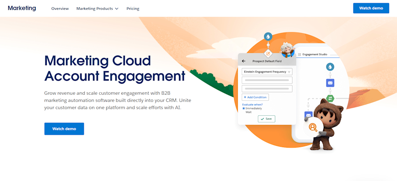Viewport: 397px width, 181px height.
Task: Expand the Marketing Products chevron arrow
Action: point(116,9)
